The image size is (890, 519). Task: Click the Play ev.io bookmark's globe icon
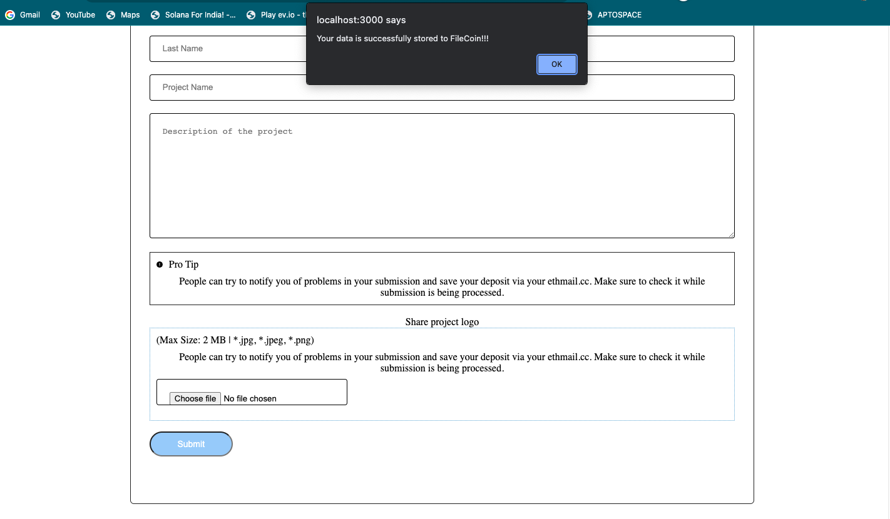point(251,15)
